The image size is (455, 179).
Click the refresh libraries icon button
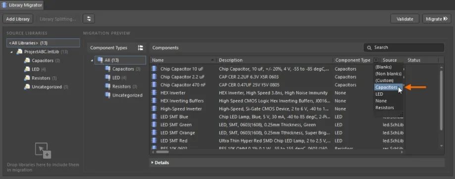(x=89, y=19)
